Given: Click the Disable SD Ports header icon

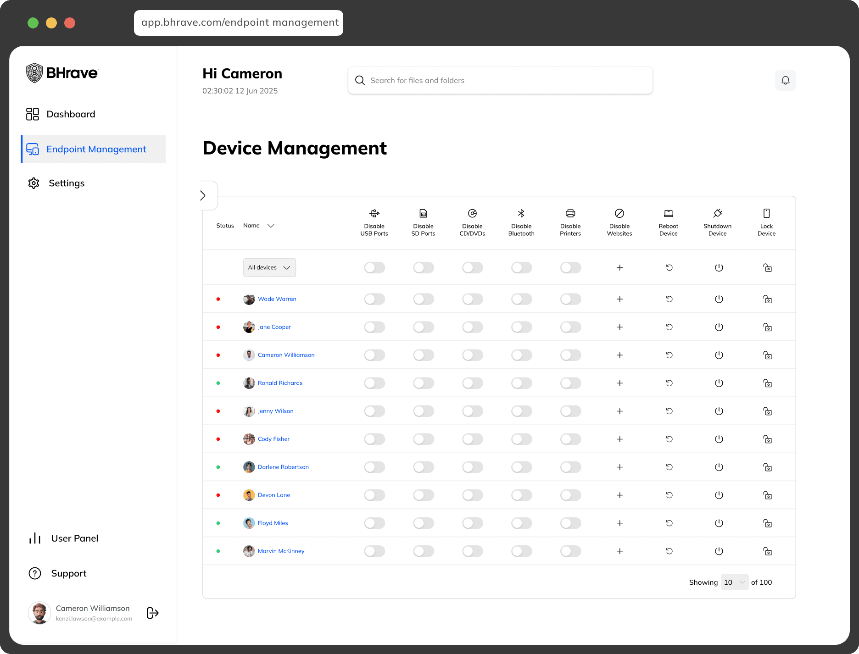Looking at the screenshot, I should tap(424, 213).
